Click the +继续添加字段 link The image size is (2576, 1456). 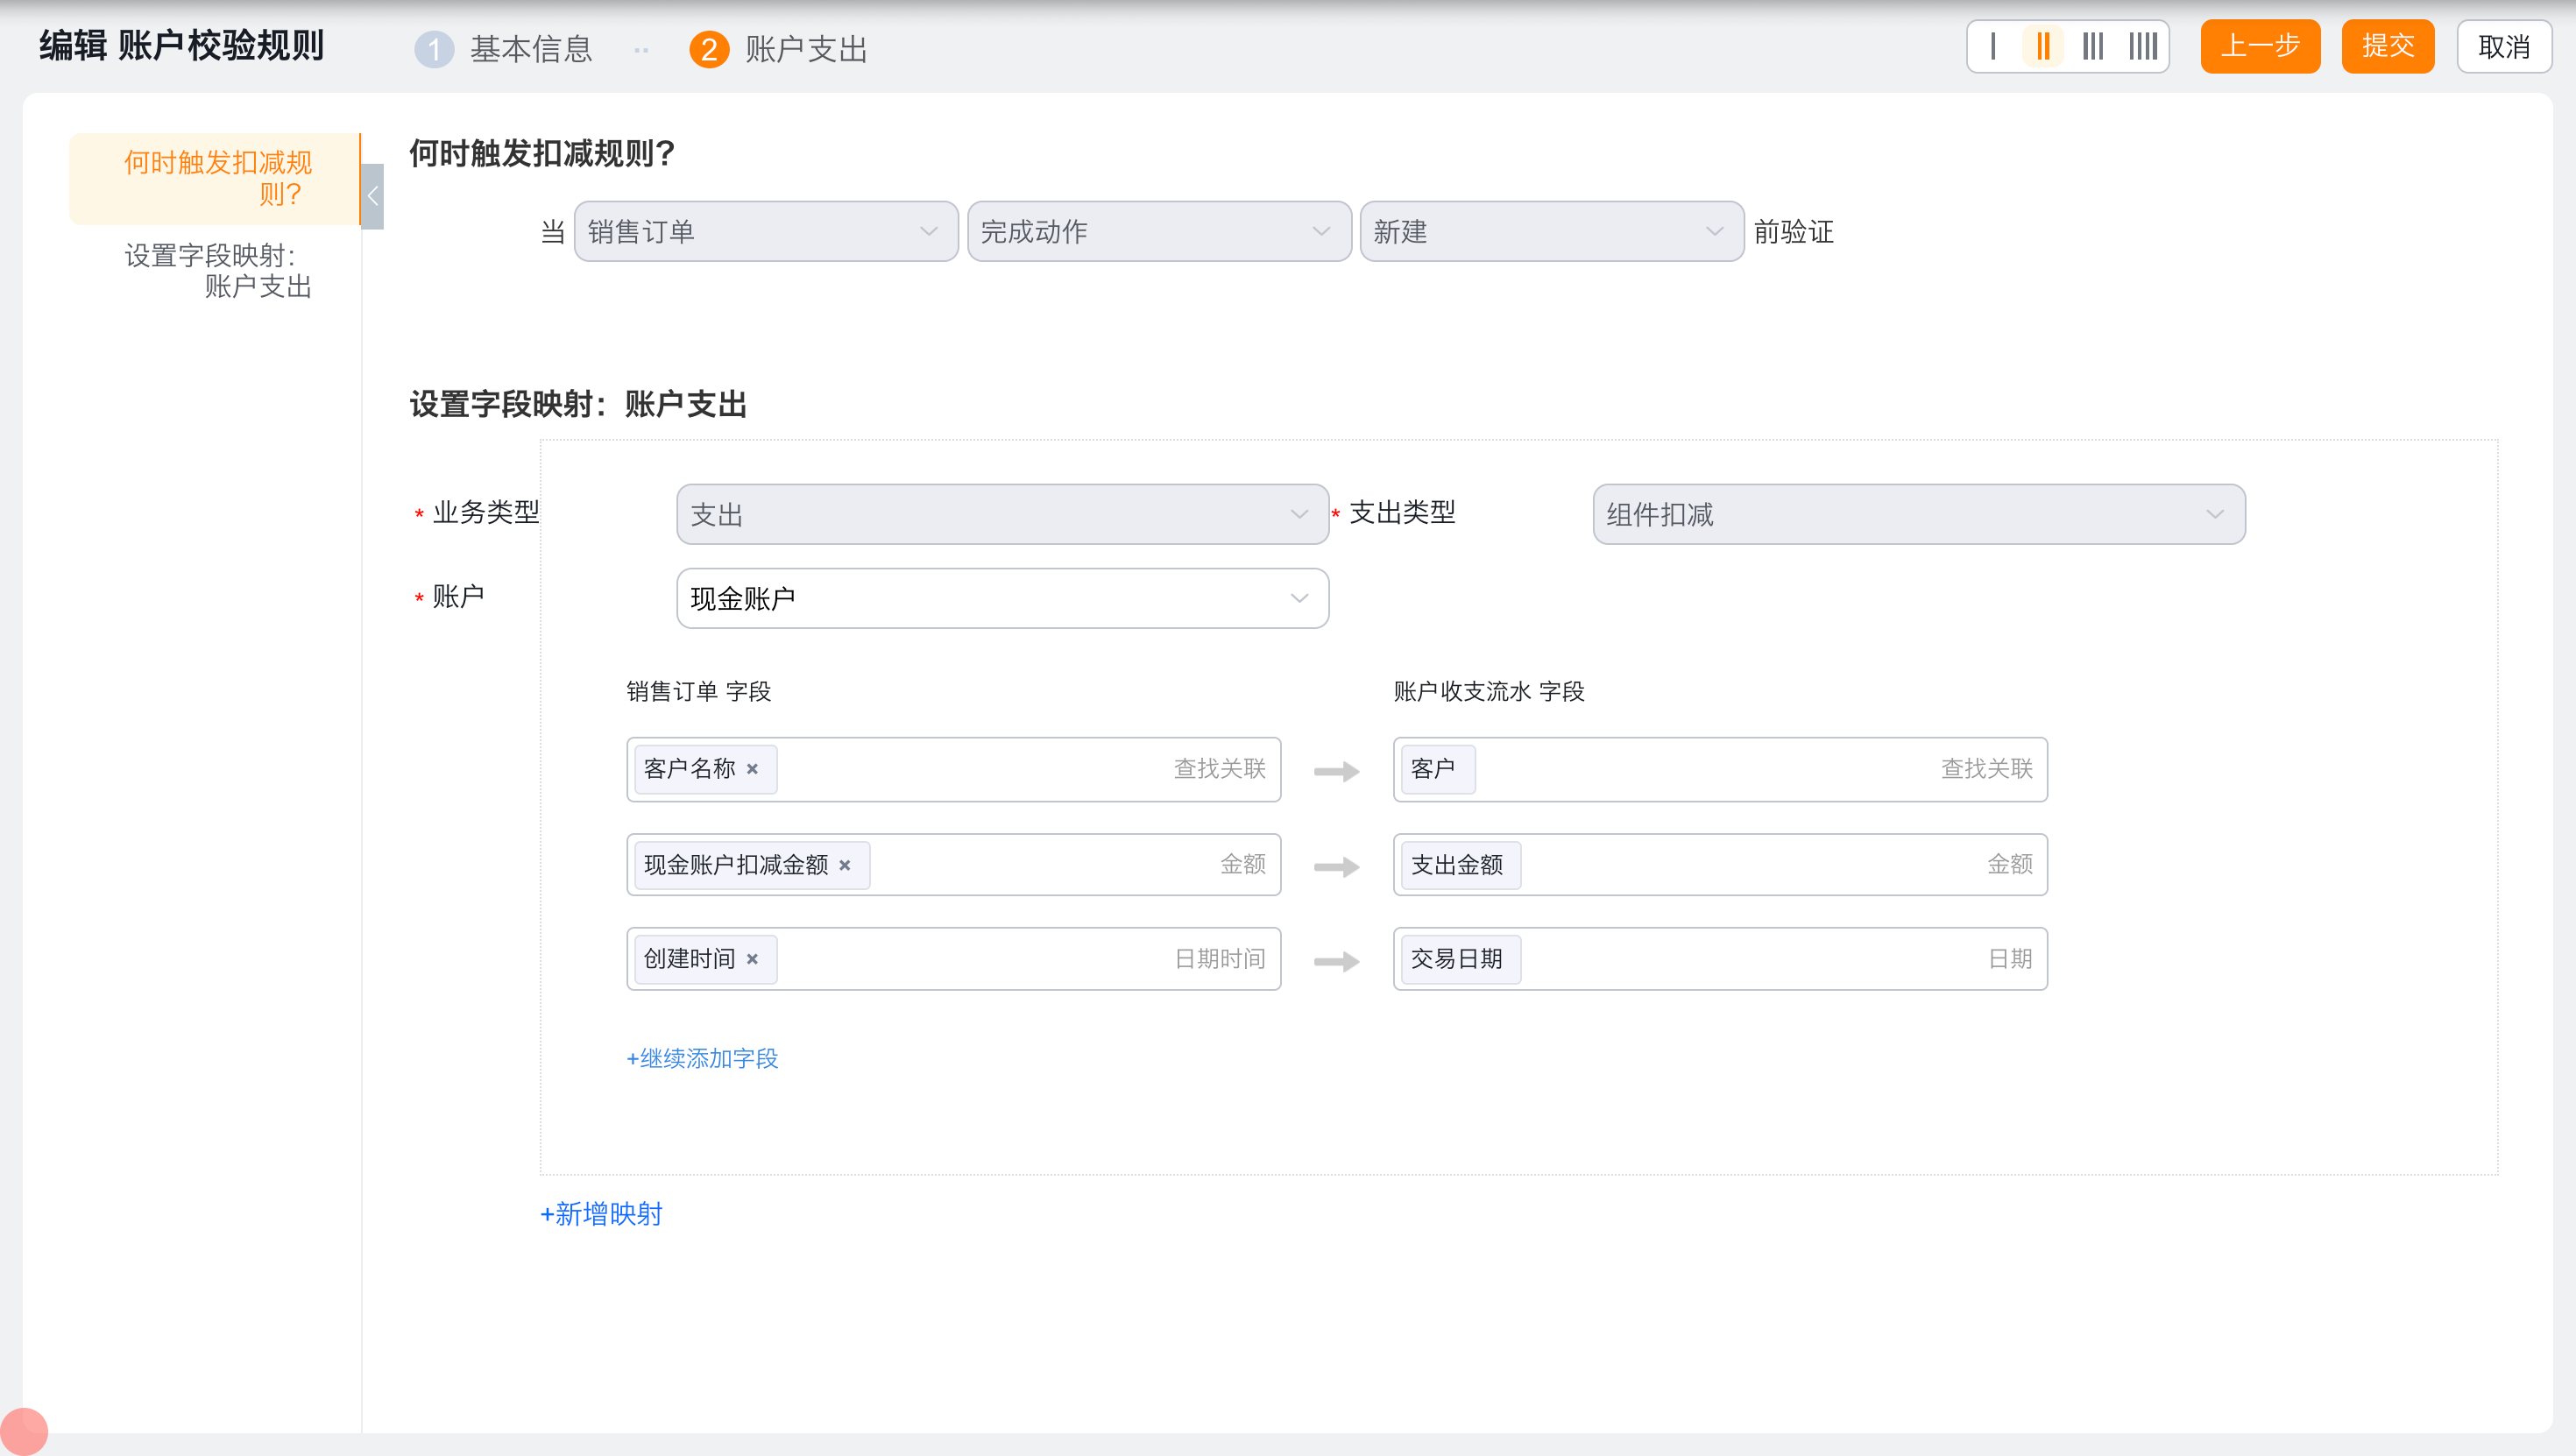[702, 1058]
